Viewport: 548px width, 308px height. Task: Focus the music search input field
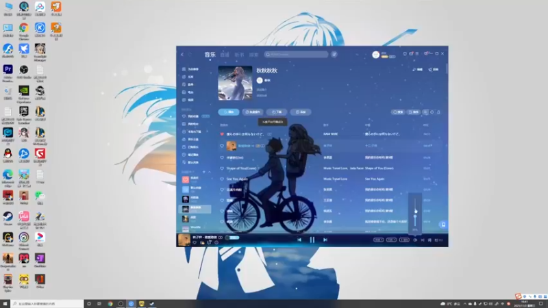(297, 55)
